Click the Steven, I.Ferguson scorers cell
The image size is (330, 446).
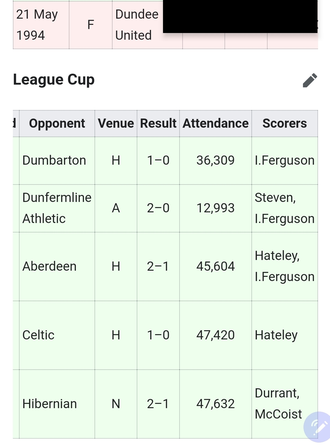click(284, 208)
